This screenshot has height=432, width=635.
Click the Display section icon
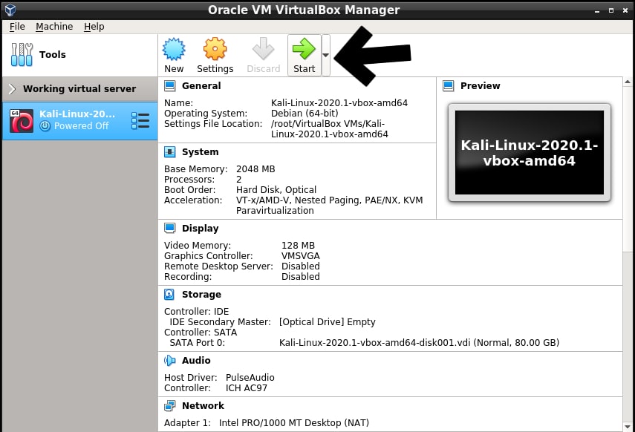[x=168, y=229]
